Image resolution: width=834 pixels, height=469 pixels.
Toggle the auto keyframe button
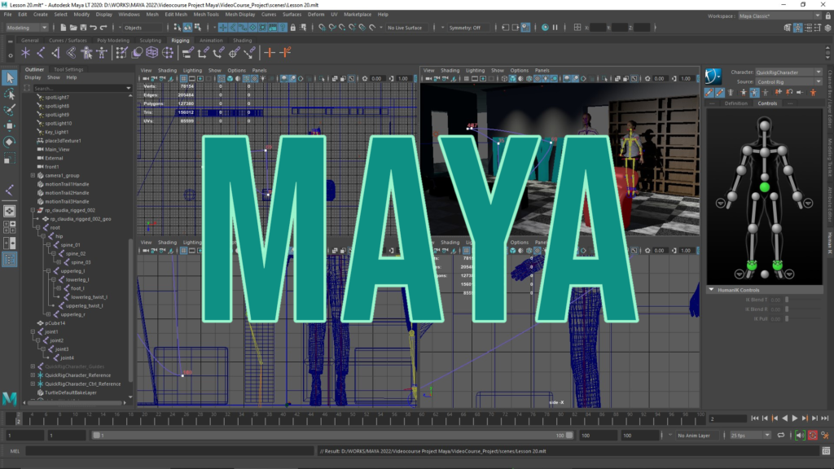click(x=813, y=436)
